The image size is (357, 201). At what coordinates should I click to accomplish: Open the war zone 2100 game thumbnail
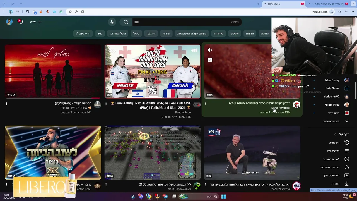point(153,153)
